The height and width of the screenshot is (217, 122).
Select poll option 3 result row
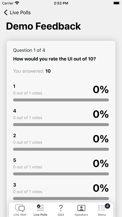(61, 191)
